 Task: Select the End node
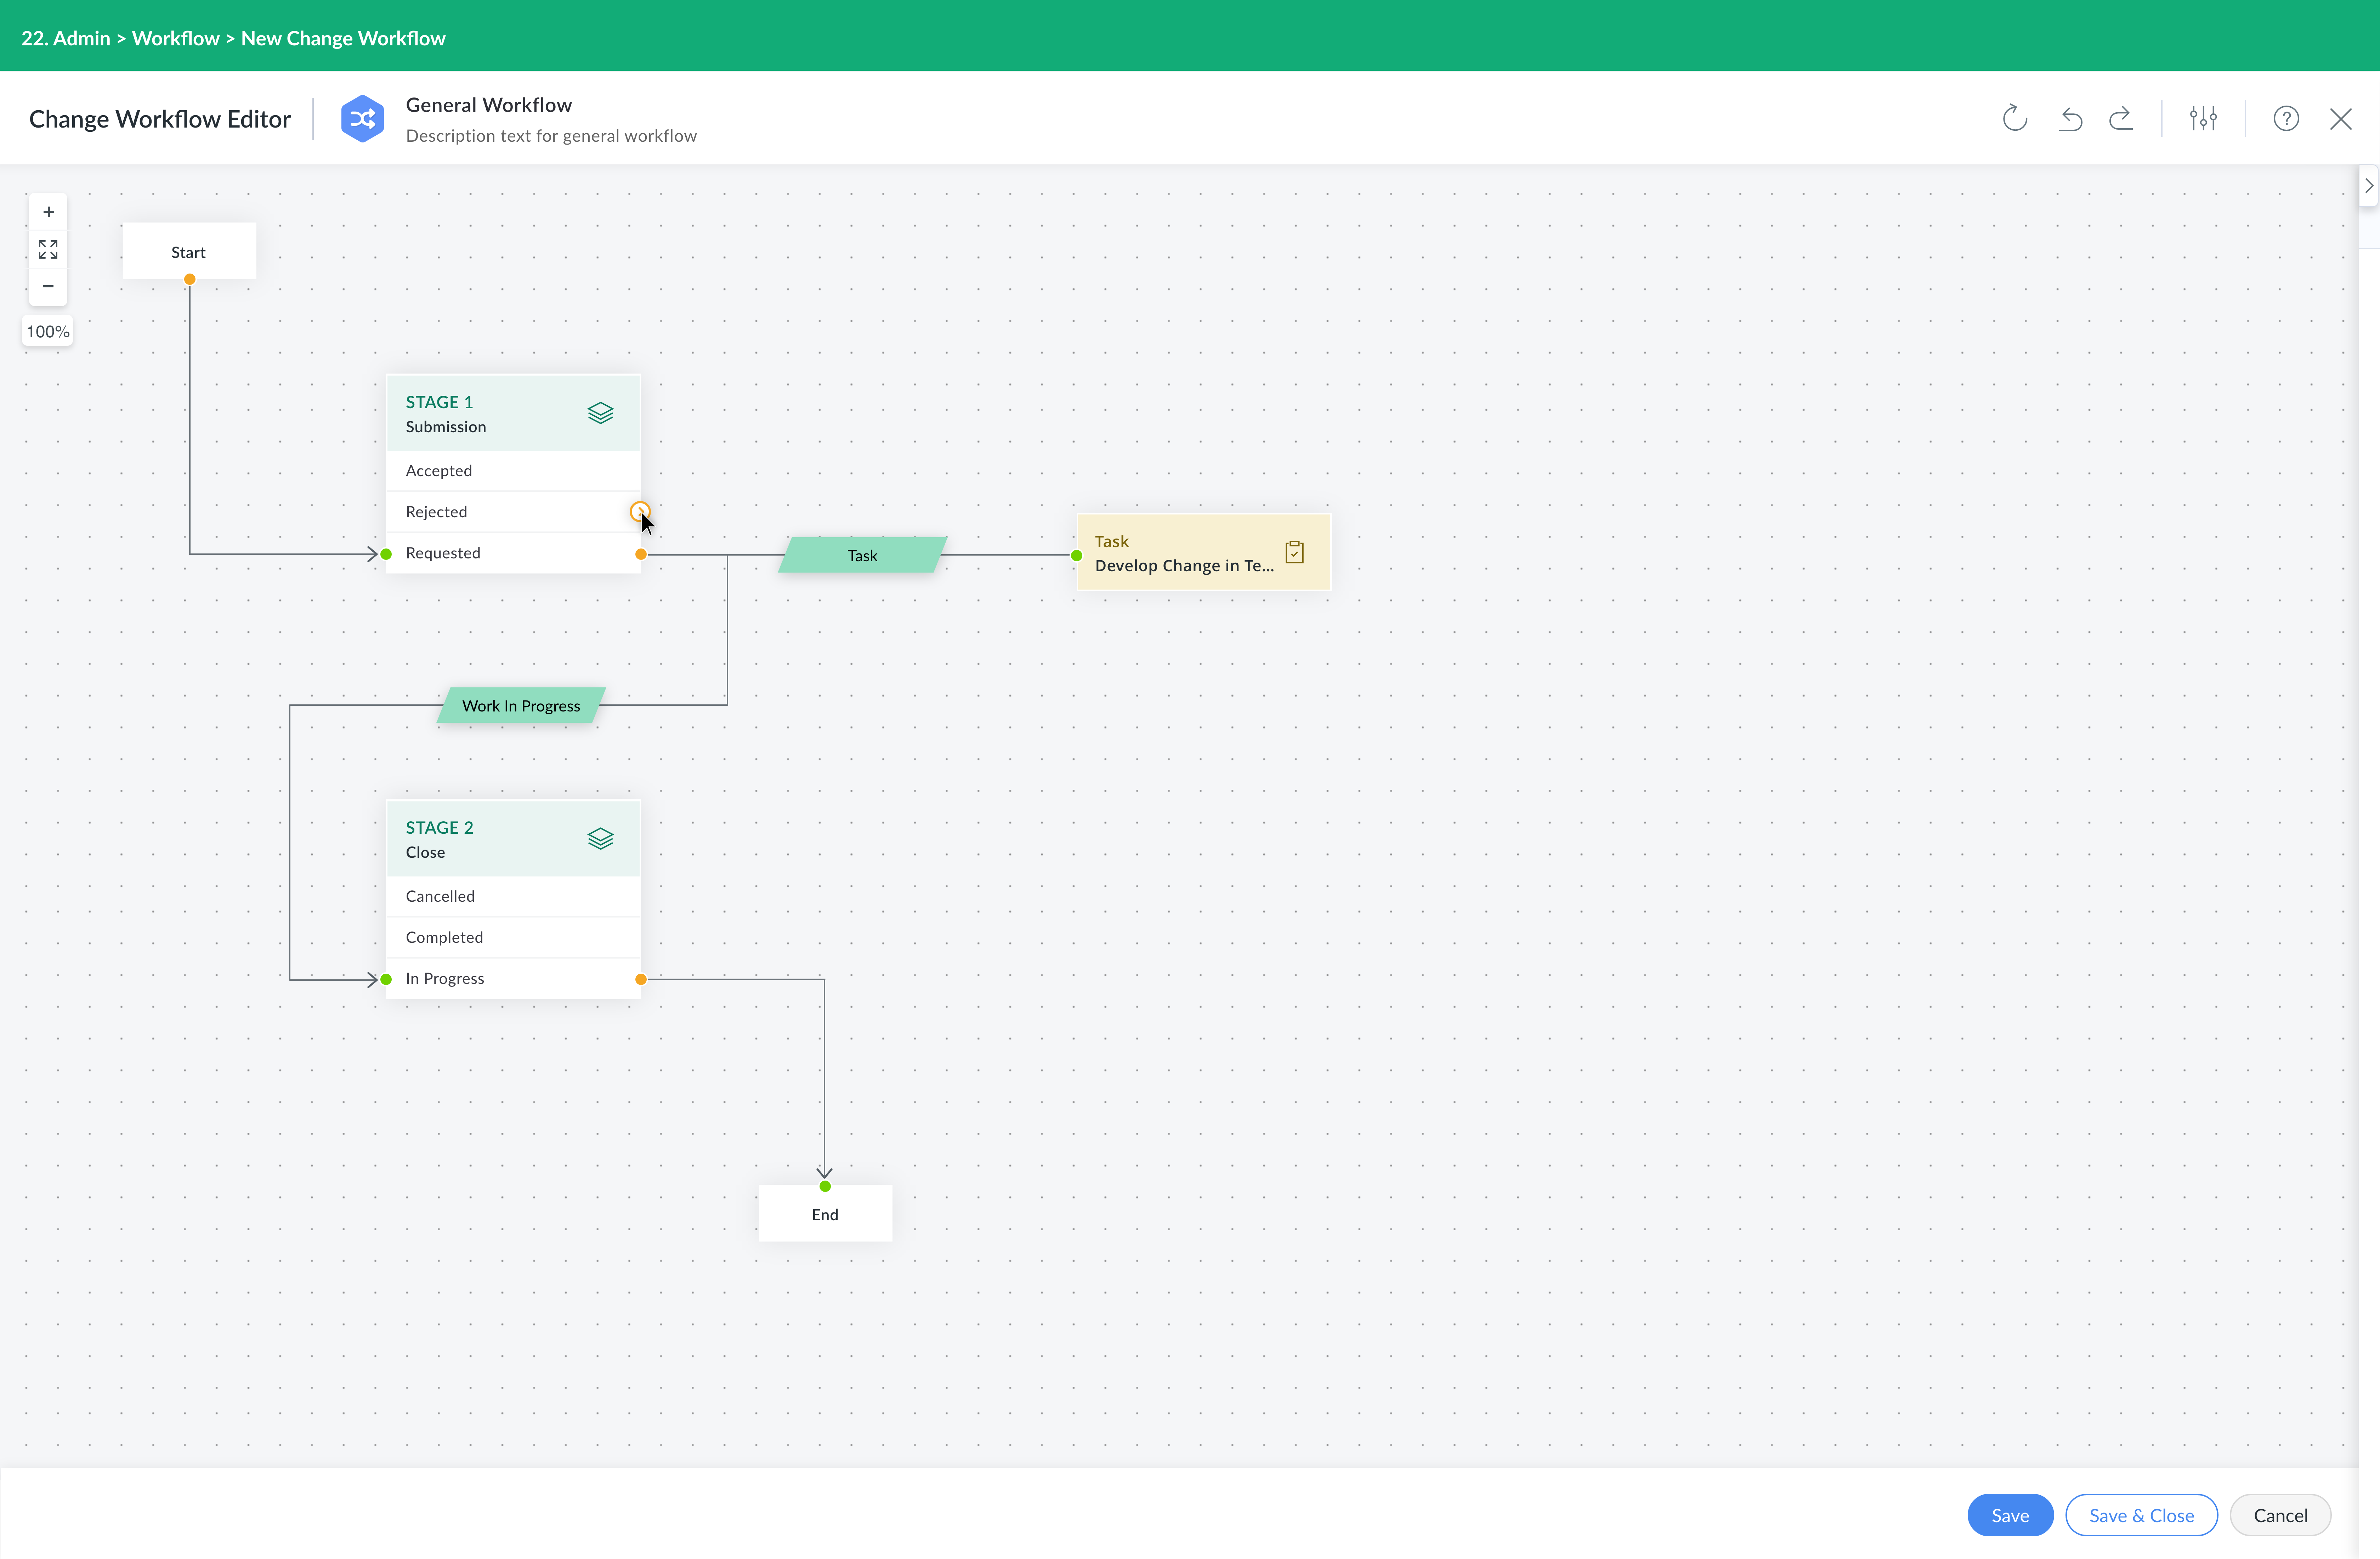[x=825, y=1214]
